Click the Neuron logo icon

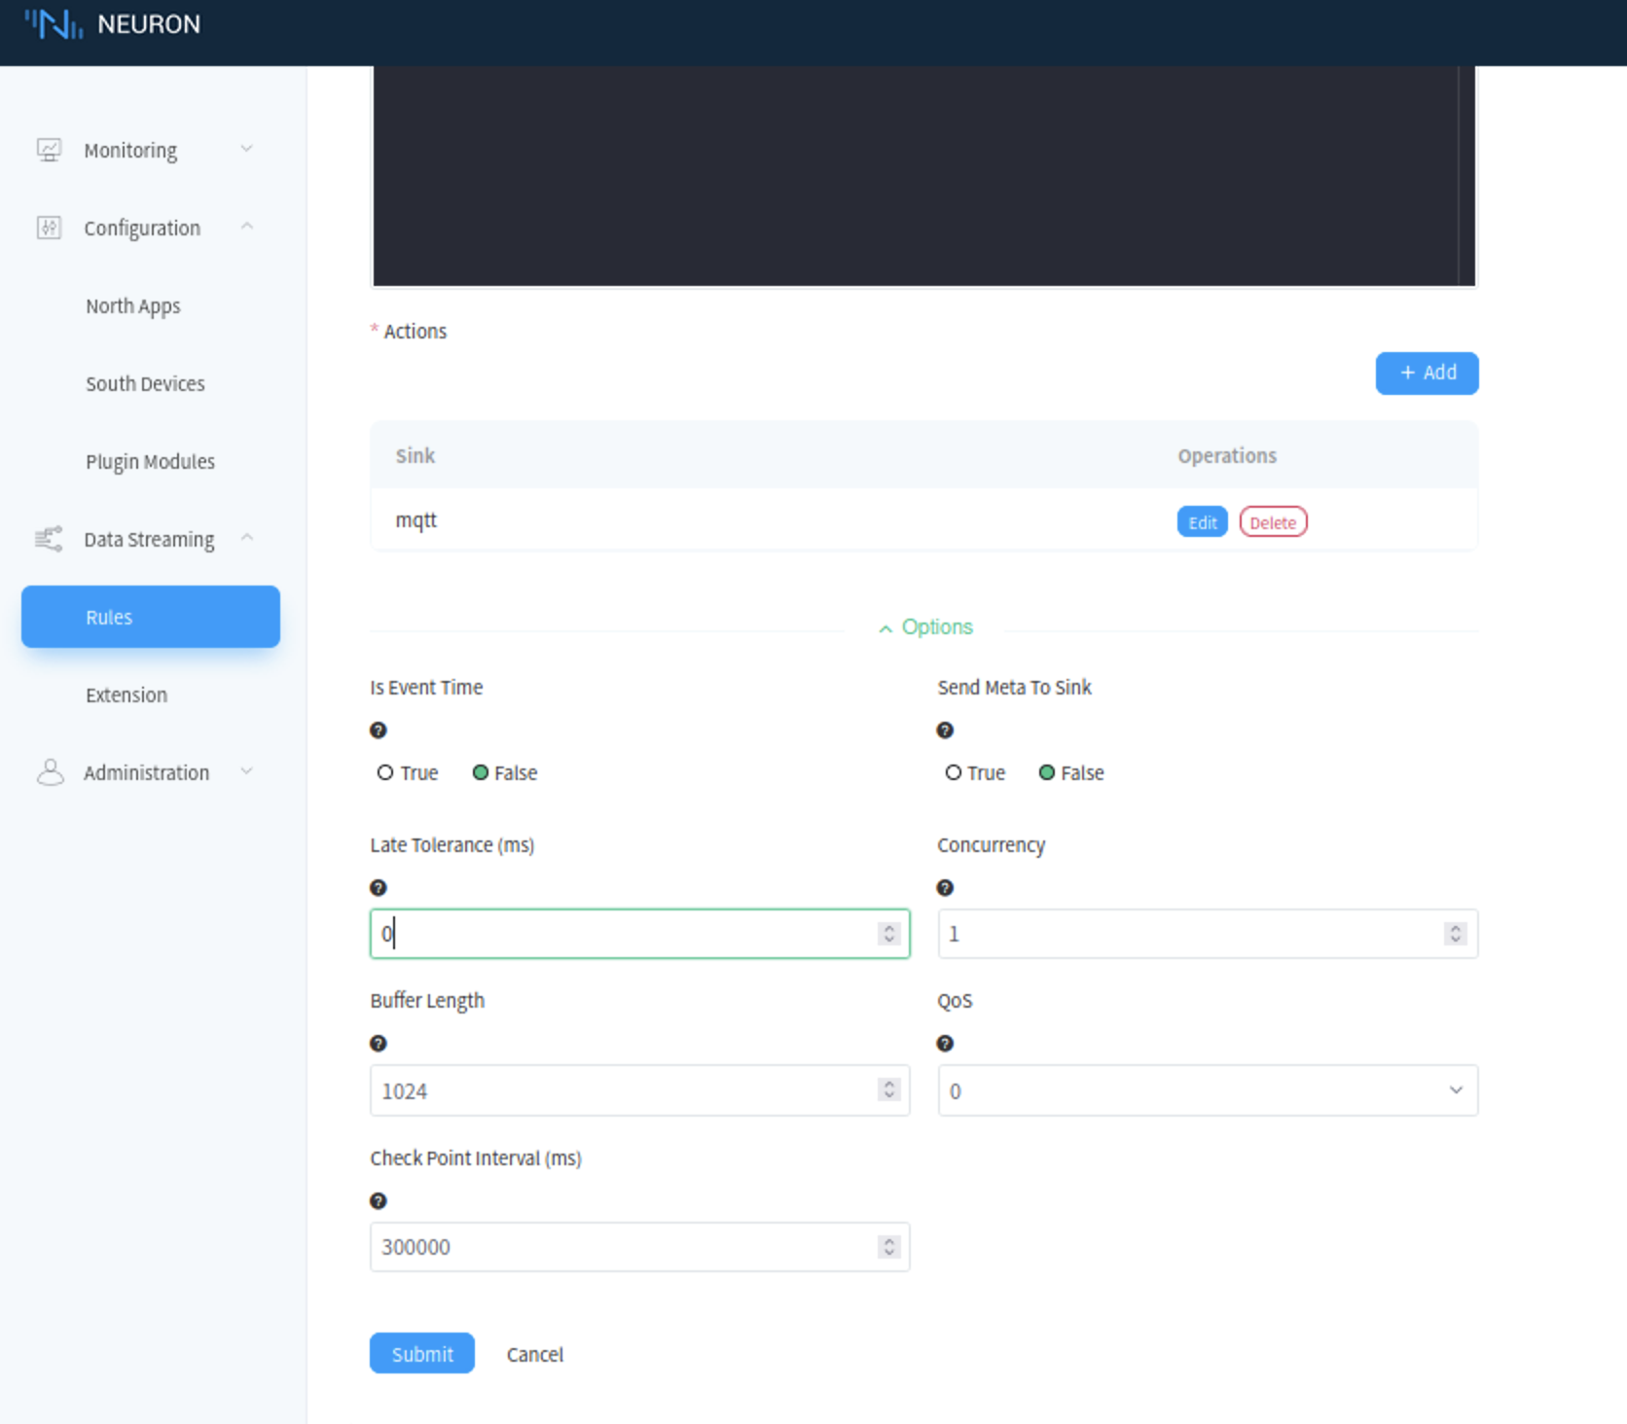coord(54,24)
